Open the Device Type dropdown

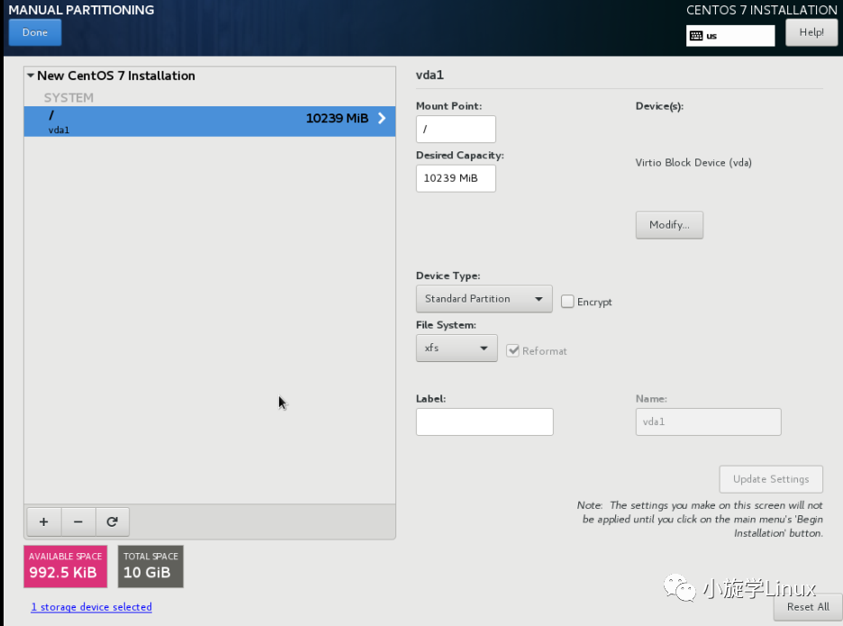point(484,298)
